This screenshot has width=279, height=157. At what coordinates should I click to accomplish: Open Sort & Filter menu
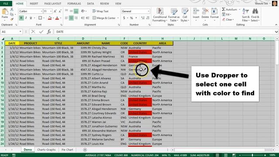pyautogui.click(x=246, y=15)
